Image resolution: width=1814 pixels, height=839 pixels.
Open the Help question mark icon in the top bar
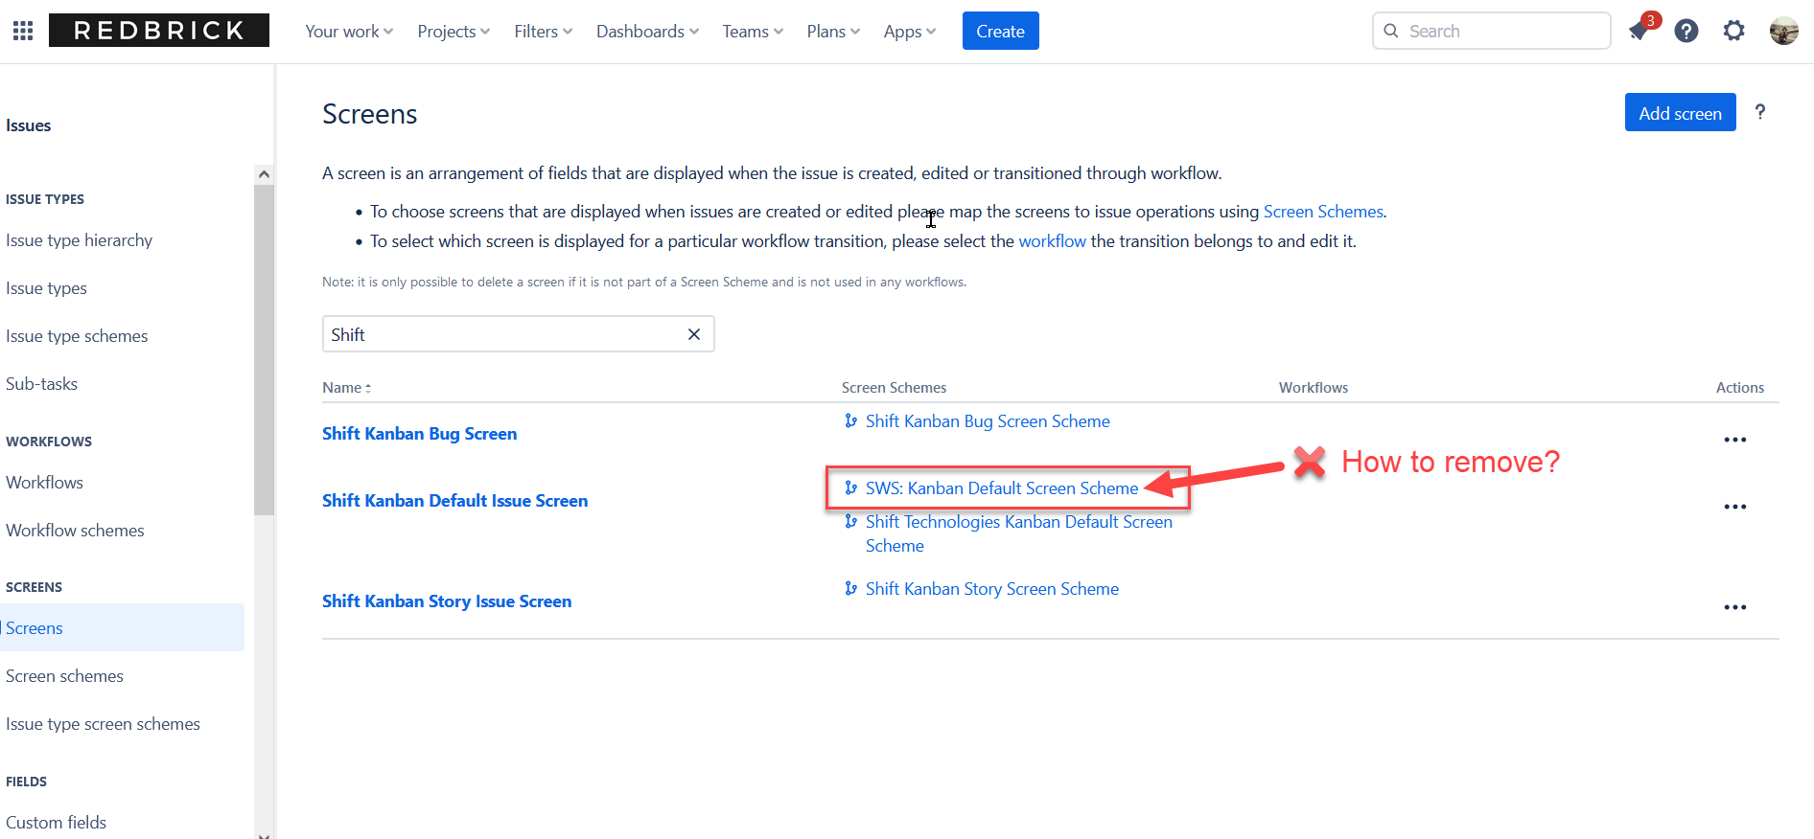pyautogui.click(x=1686, y=31)
